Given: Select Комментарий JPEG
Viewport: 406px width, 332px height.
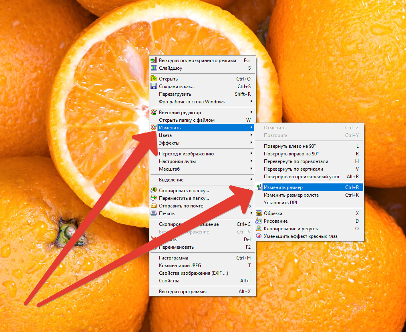Looking at the screenshot, I should click(203, 266).
